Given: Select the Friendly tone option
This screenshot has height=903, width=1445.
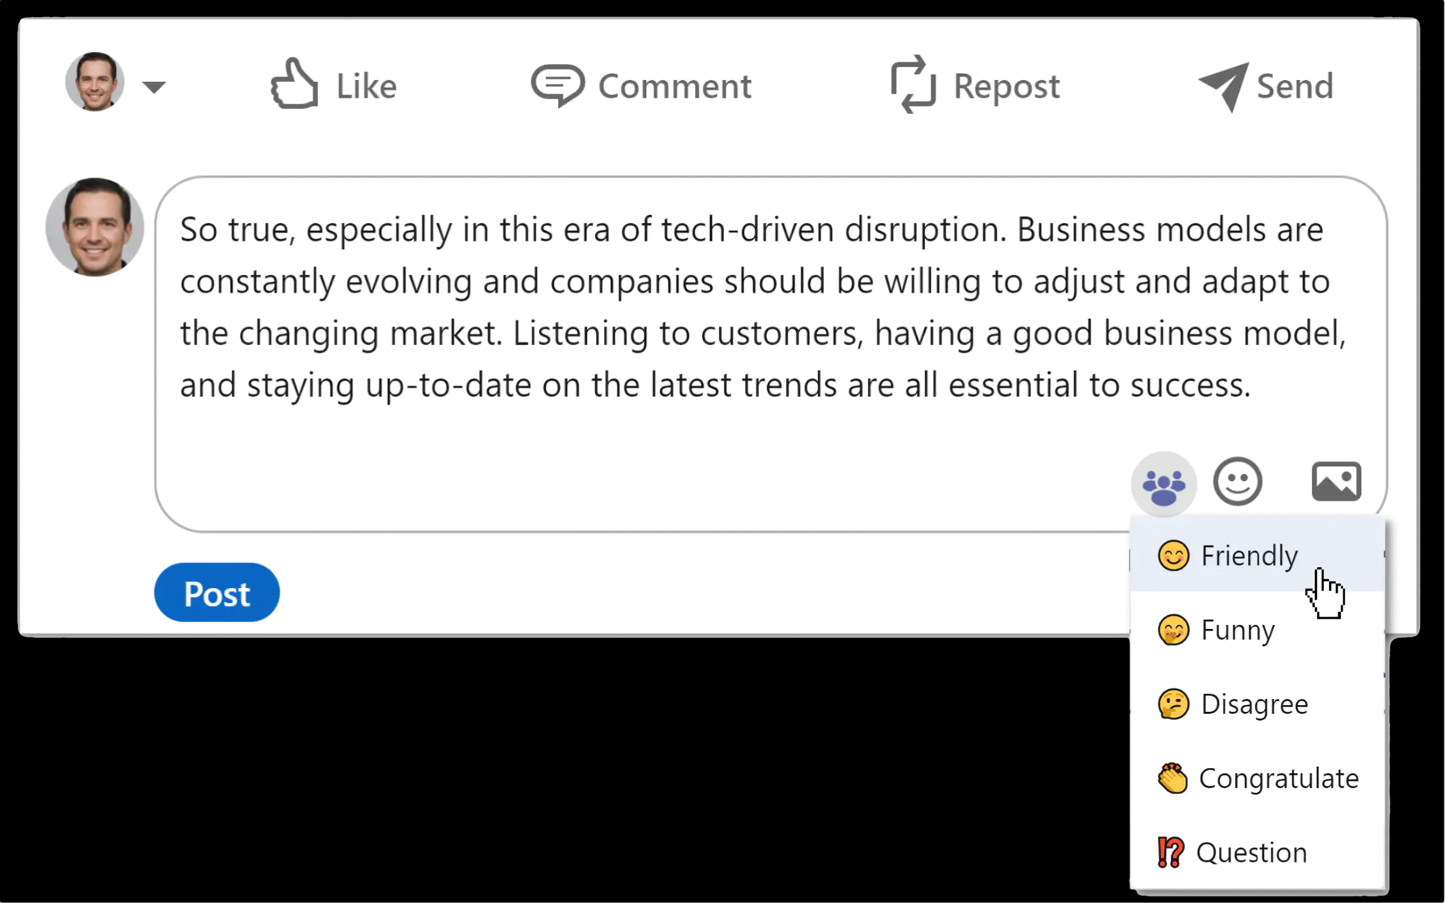Looking at the screenshot, I should 1249,556.
